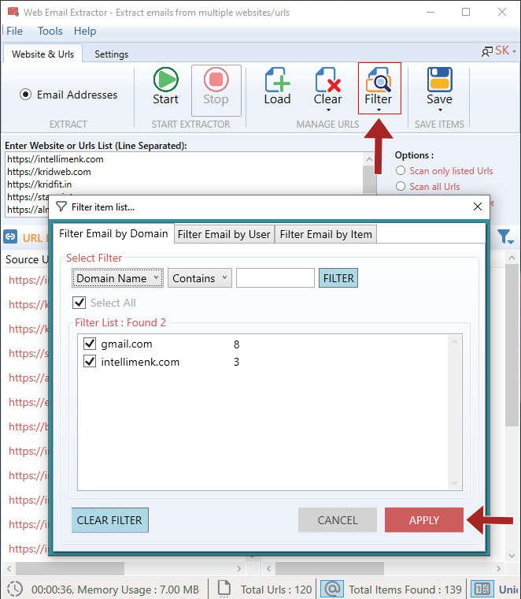Screen dimensions: 521x599
Task: Click the clock icon in status bar
Action: [x=15, y=589]
